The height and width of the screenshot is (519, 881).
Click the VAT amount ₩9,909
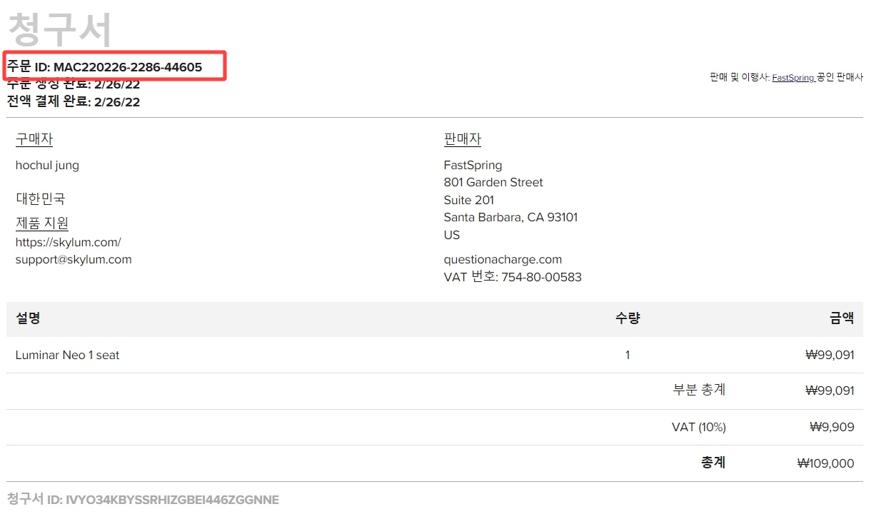(832, 428)
